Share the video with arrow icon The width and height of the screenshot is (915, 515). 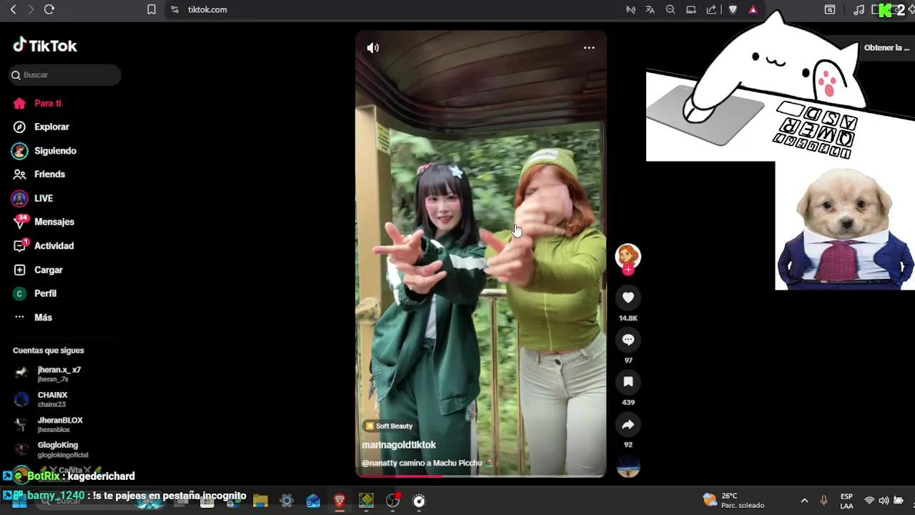(628, 425)
